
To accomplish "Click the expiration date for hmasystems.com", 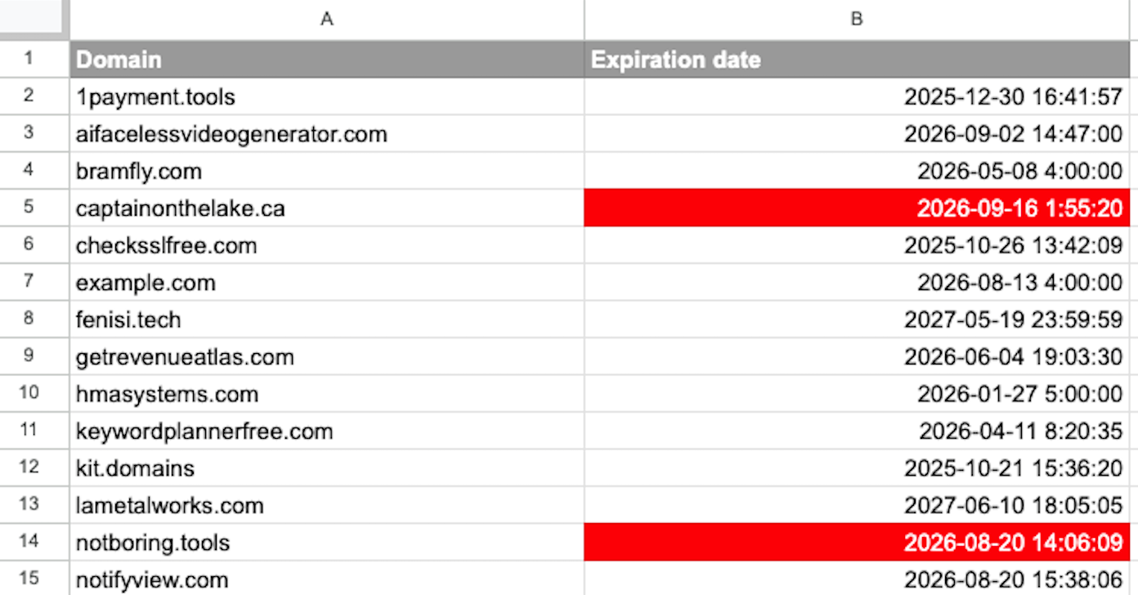I will tap(858, 393).
